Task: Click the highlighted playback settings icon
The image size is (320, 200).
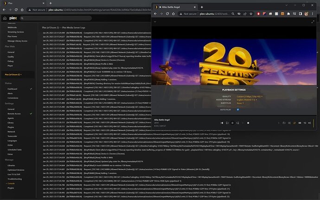Action: (294, 123)
